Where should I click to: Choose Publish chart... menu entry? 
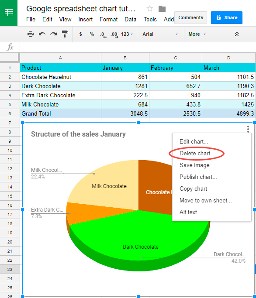tap(211, 177)
